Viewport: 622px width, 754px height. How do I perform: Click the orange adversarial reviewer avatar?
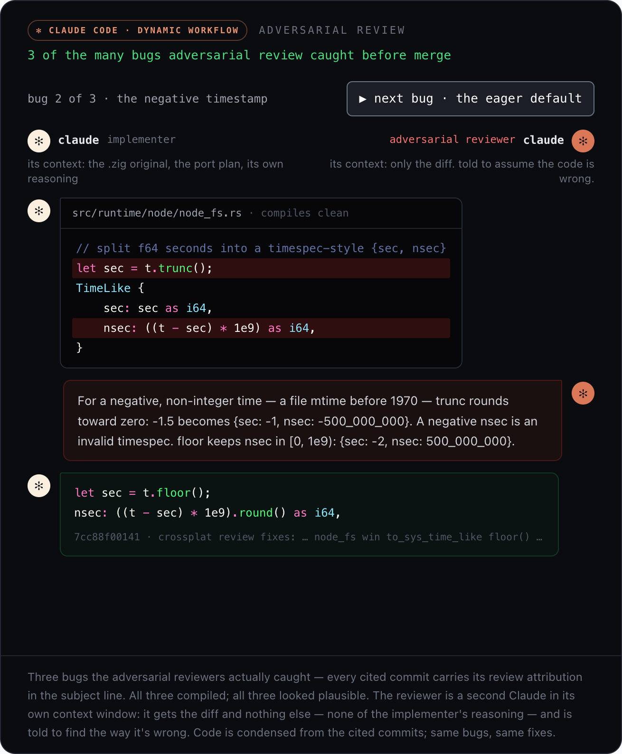[x=583, y=141]
